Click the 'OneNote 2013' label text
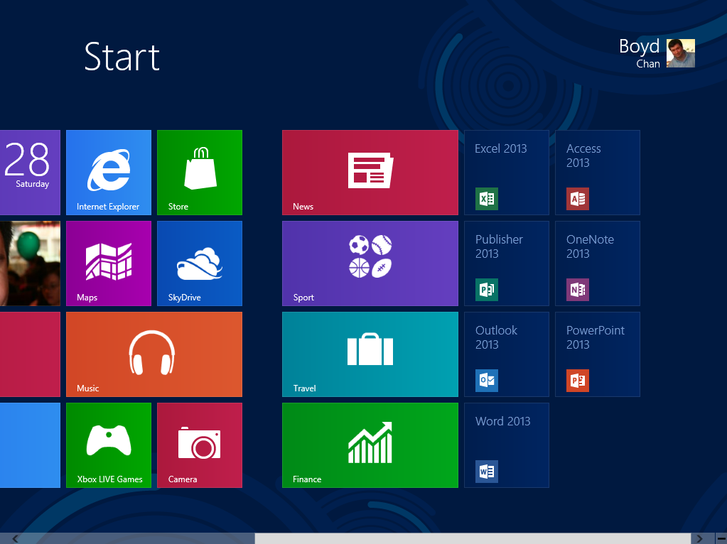The width and height of the screenshot is (727, 544). pyautogui.click(x=590, y=246)
